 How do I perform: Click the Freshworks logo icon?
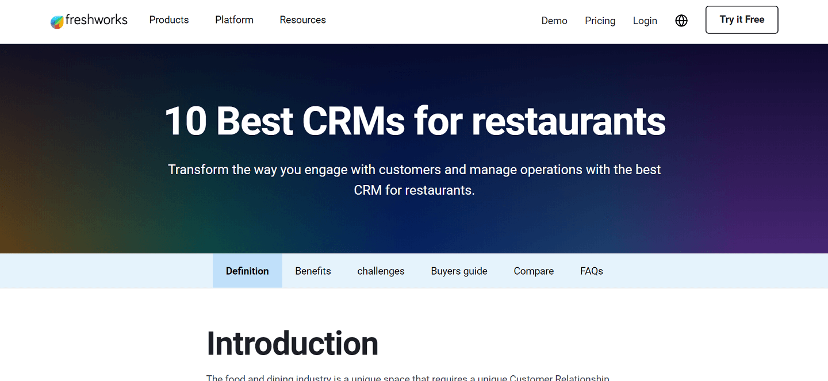coord(57,21)
